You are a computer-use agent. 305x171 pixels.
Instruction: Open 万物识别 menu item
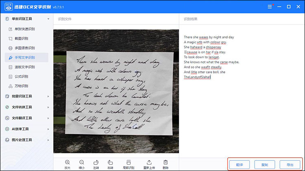point(26,86)
